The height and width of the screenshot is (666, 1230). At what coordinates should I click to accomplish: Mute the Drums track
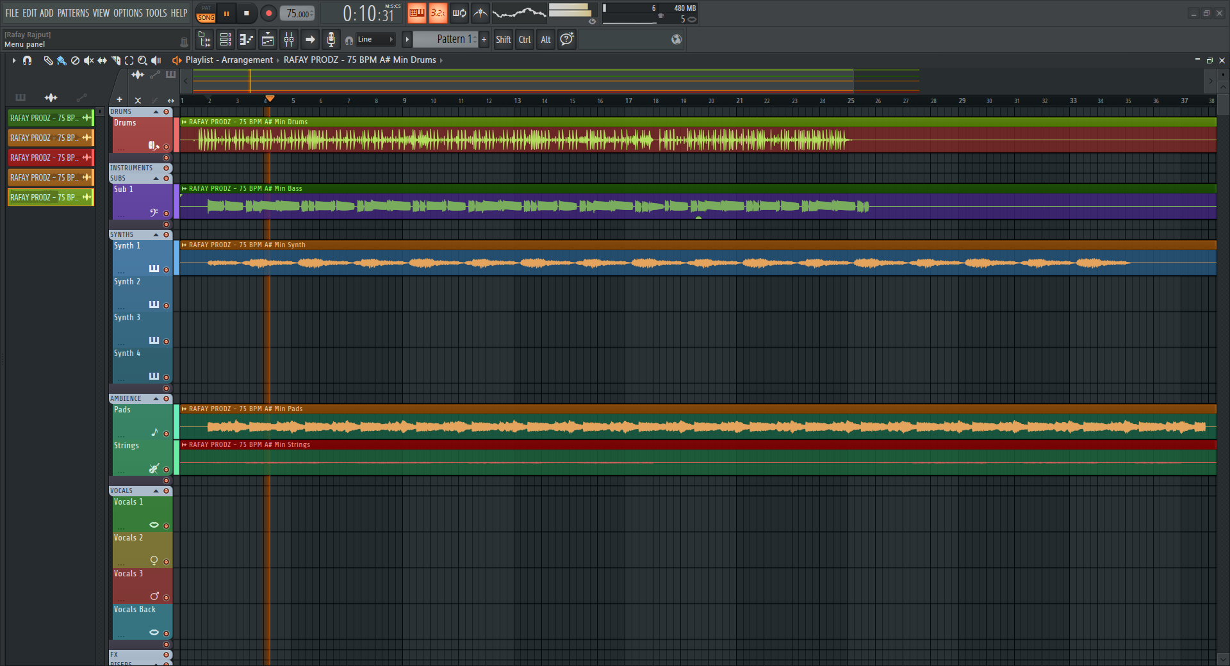pyautogui.click(x=167, y=147)
